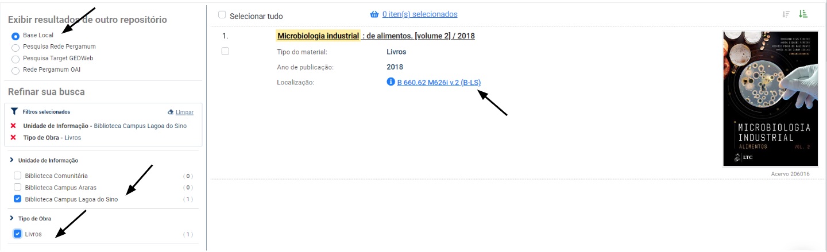
Task: Click the blue info icon beside Localização
Action: pyautogui.click(x=391, y=82)
